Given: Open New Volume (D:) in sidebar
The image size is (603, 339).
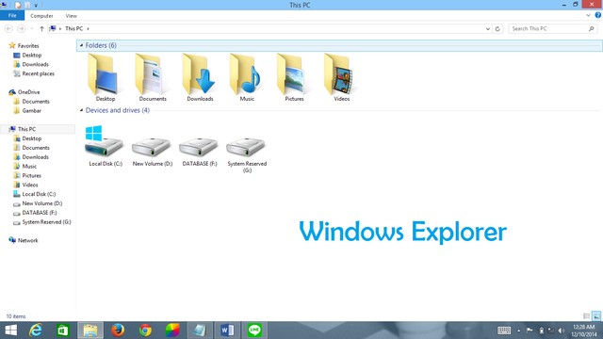Looking at the screenshot, I should pyautogui.click(x=41, y=203).
